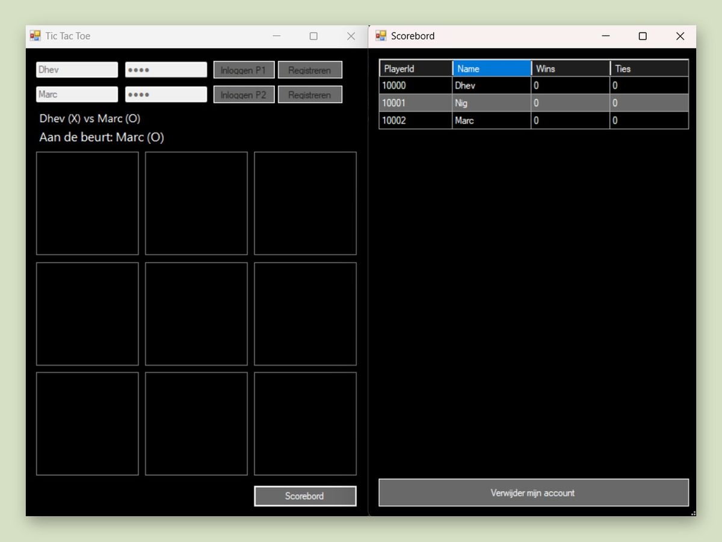Sort by the Ties column header
The height and width of the screenshot is (542, 722).
tap(649, 69)
